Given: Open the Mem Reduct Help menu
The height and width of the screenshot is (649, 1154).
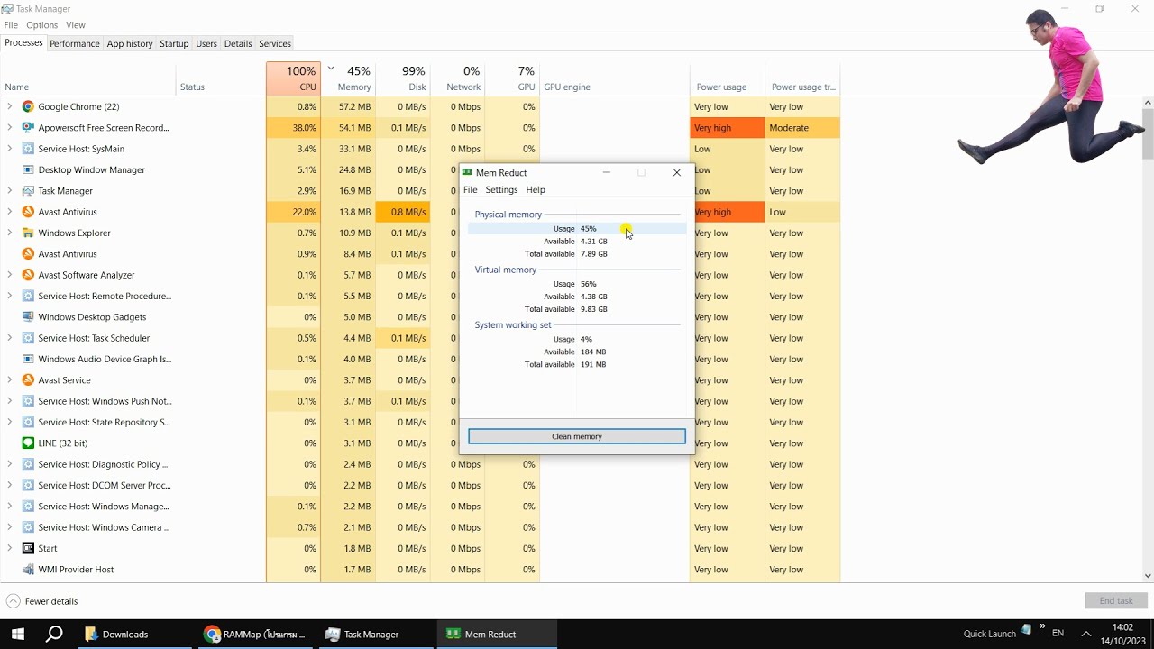Looking at the screenshot, I should (536, 190).
